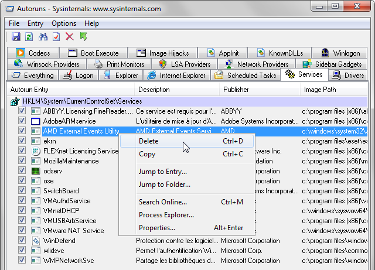This screenshot has height=270, width=375.
Task: Open the File menu
Action: (14, 23)
